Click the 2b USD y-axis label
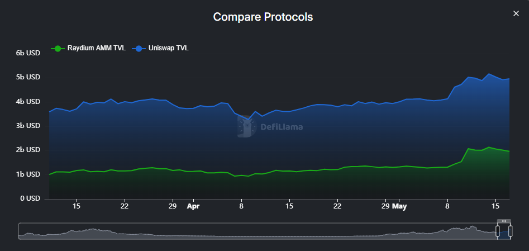This screenshot has width=529, height=251. tap(28, 150)
